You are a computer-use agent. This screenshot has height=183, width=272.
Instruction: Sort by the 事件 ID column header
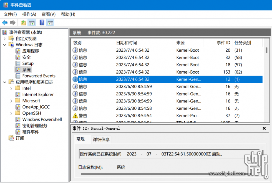pos(218,43)
